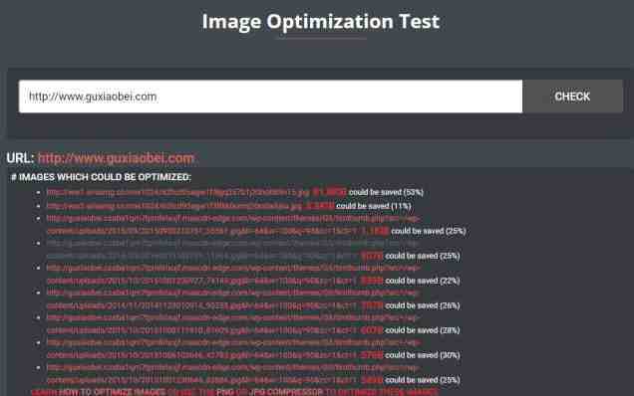Click the 'could be saved (22%)' text
The height and width of the screenshot is (396, 634).
pos(423,281)
